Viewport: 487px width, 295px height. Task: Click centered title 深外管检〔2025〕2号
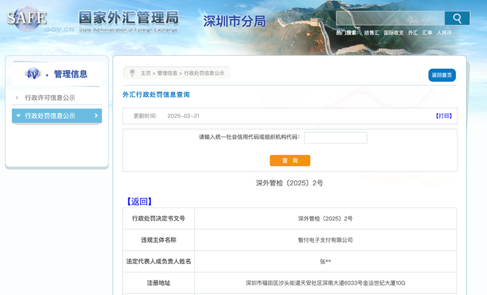click(289, 183)
